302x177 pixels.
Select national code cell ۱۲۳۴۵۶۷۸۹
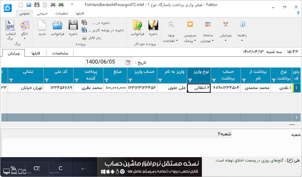[x=58, y=88]
